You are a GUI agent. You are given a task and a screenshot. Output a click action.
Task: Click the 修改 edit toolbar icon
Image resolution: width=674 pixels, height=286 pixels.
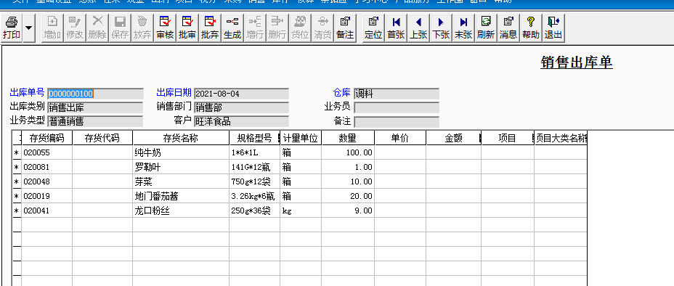[x=75, y=28]
